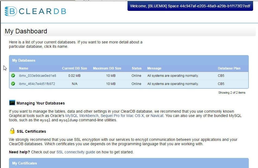Click the My Dashboard heading
The height and width of the screenshot is (168, 258).
point(26,31)
